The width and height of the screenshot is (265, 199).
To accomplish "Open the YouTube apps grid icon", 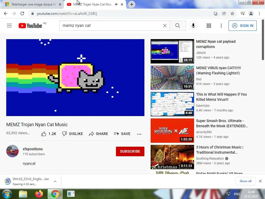I will (209, 26).
